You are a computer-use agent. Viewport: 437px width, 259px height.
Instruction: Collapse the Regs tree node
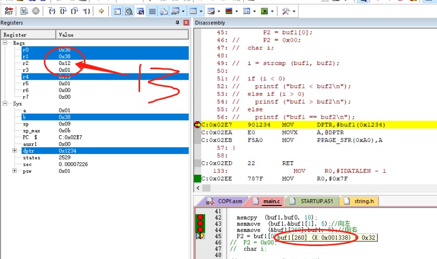[5, 43]
